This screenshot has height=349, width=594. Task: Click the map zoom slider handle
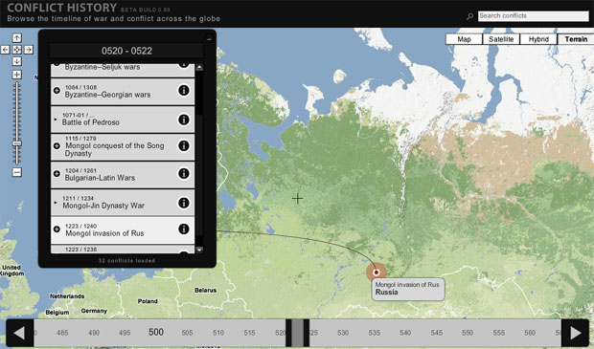tap(16, 143)
